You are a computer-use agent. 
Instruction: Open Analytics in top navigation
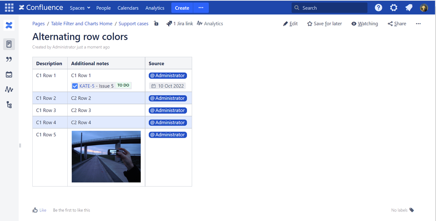(155, 8)
